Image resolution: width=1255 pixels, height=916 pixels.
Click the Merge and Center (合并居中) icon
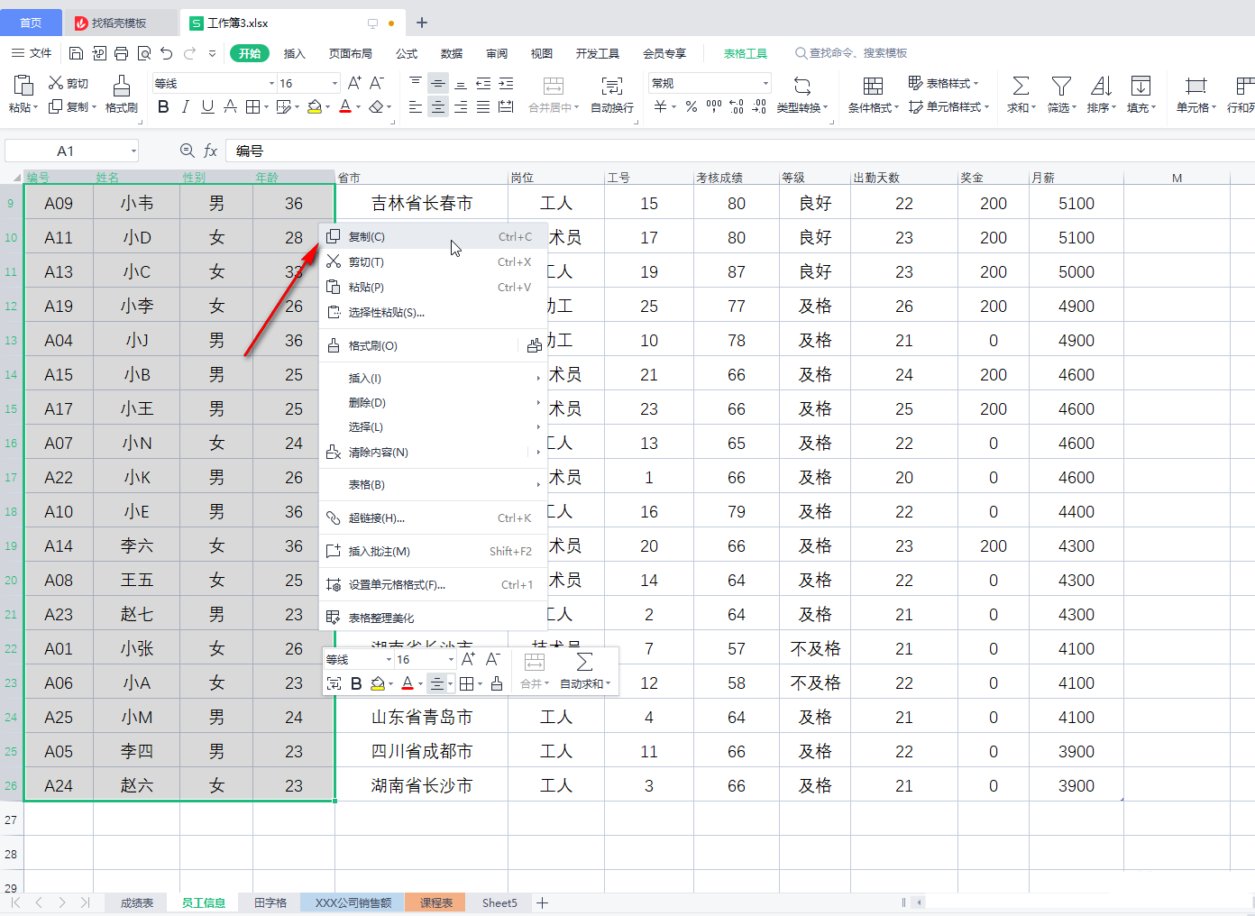[x=553, y=90]
